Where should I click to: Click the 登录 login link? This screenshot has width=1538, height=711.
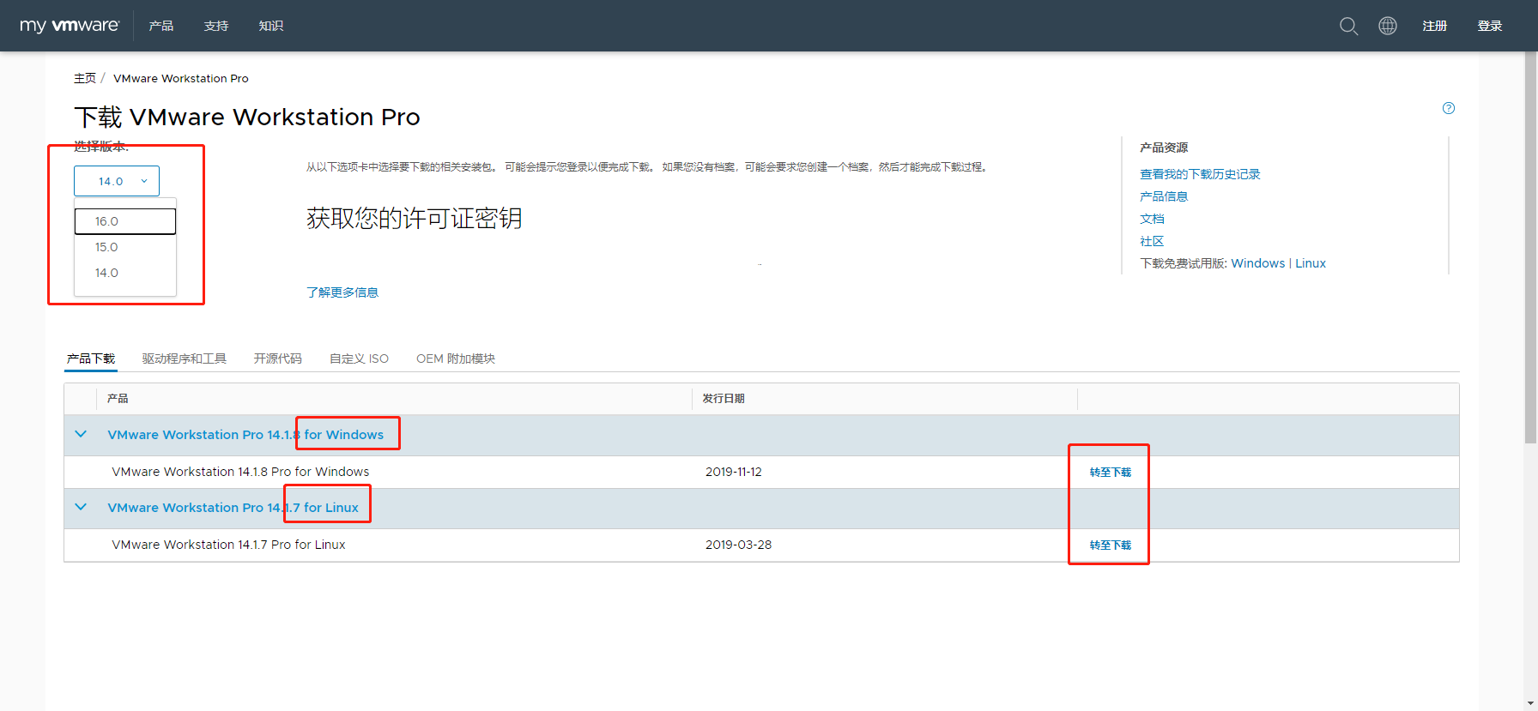(1490, 26)
